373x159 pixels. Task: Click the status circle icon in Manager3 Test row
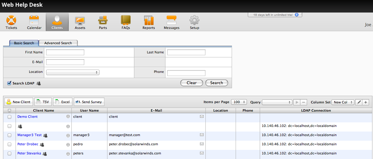(x=68, y=135)
